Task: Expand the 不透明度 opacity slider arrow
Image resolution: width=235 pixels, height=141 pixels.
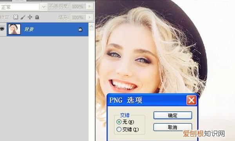Action: 90,6
